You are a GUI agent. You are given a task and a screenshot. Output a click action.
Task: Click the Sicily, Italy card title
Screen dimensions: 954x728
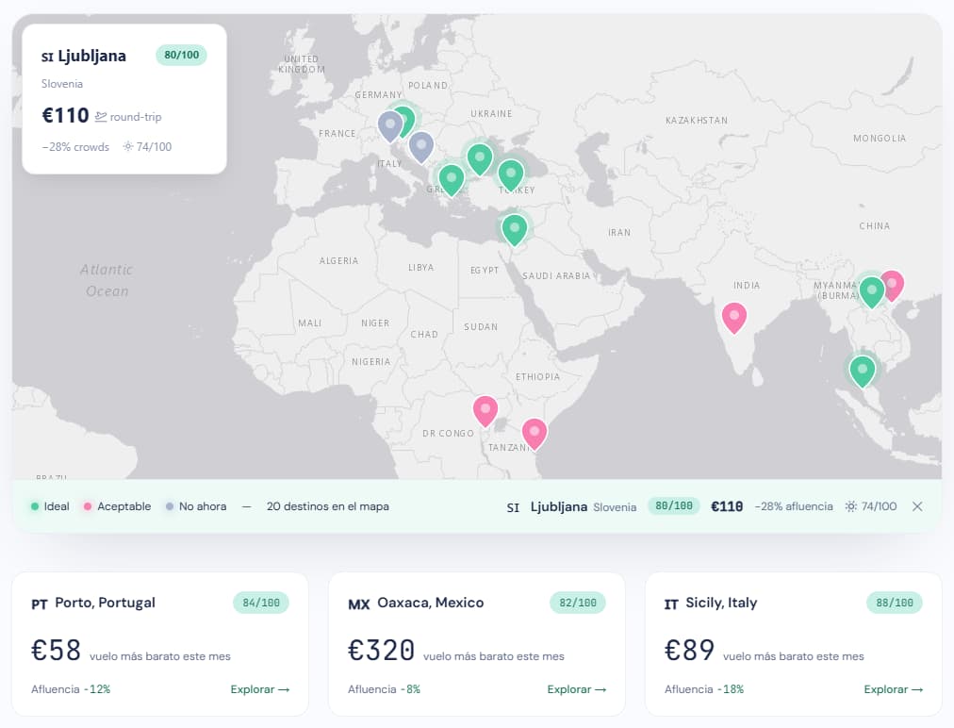(x=721, y=603)
